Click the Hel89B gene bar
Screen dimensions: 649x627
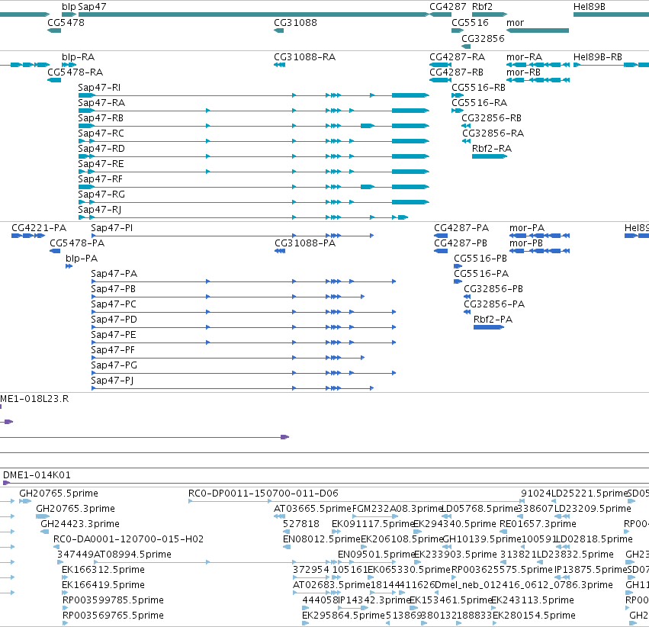(x=611, y=14)
